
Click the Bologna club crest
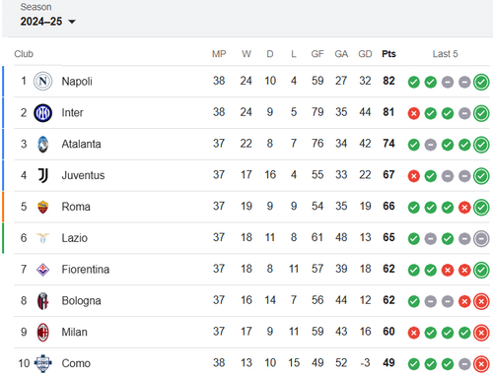42,301
